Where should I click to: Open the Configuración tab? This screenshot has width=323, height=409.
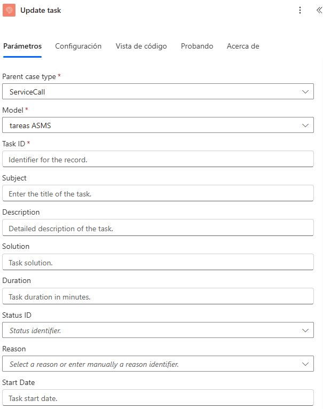(78, 46)
